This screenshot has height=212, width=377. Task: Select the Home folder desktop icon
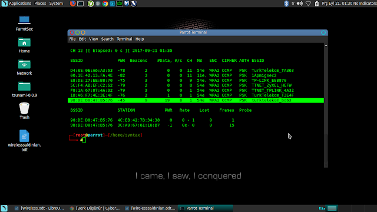coord(24,45)
